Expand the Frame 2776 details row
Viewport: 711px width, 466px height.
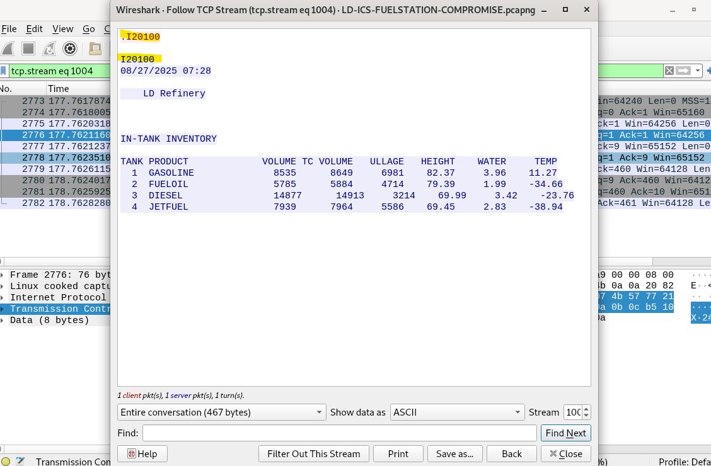click(x=4, y=275)
